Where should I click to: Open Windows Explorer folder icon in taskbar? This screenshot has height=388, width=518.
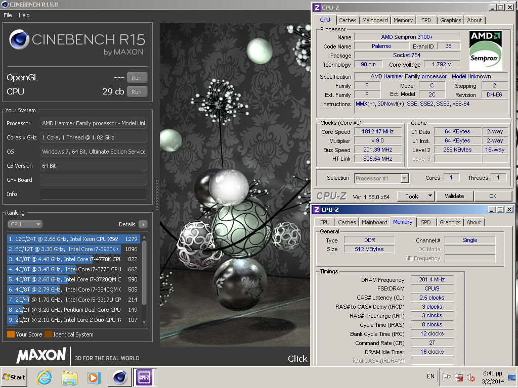(x=69, y=377)
